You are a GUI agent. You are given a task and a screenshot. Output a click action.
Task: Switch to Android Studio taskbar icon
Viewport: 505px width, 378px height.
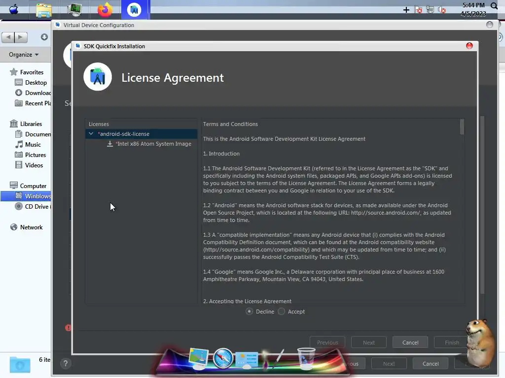pos(134,10)
